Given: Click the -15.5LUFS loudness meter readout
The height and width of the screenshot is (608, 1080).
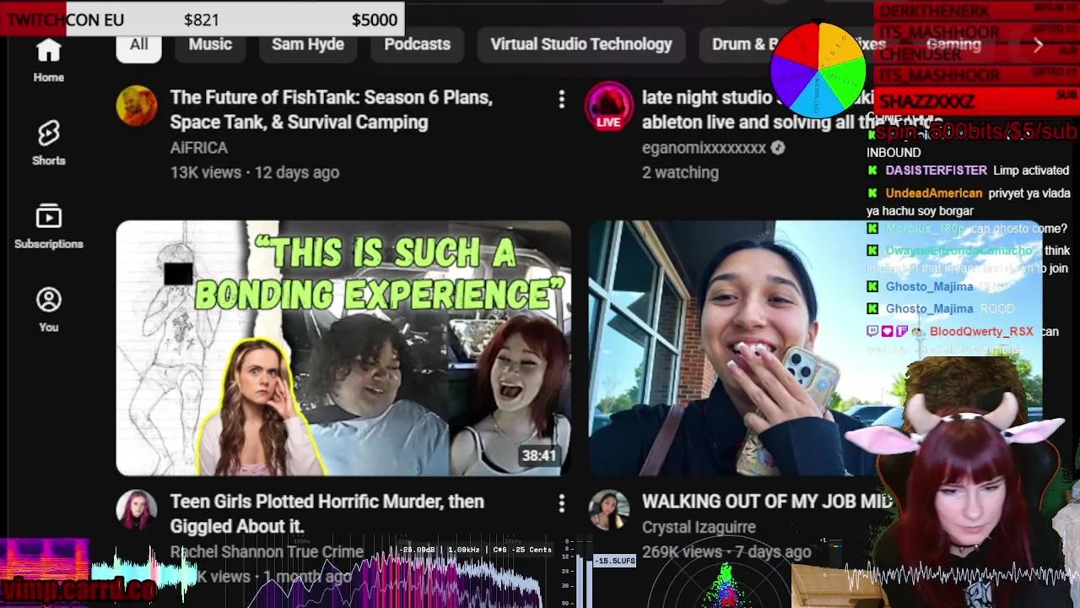Looking at the screenshot, I should (x=615, y=561).
